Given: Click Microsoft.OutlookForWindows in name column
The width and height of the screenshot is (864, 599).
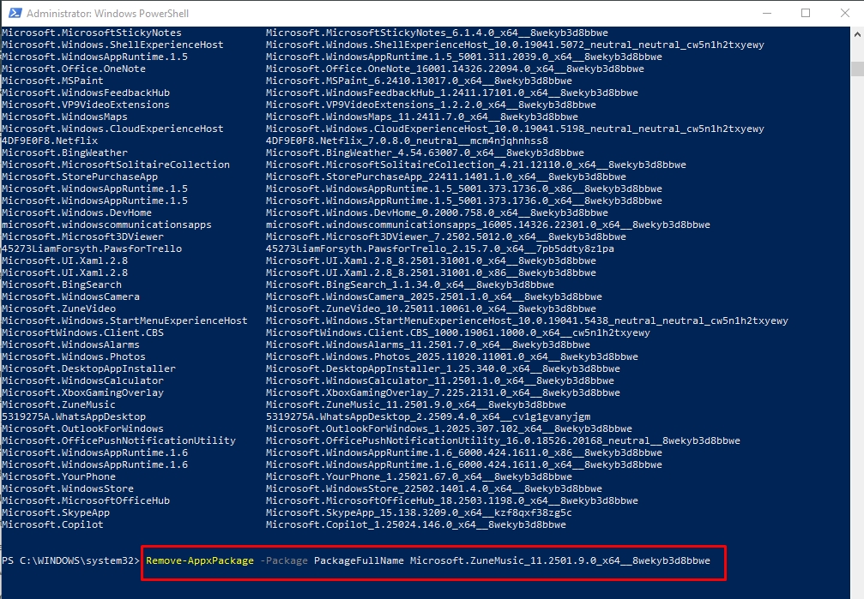Looking at the screenshot, I should pos(82,428).
